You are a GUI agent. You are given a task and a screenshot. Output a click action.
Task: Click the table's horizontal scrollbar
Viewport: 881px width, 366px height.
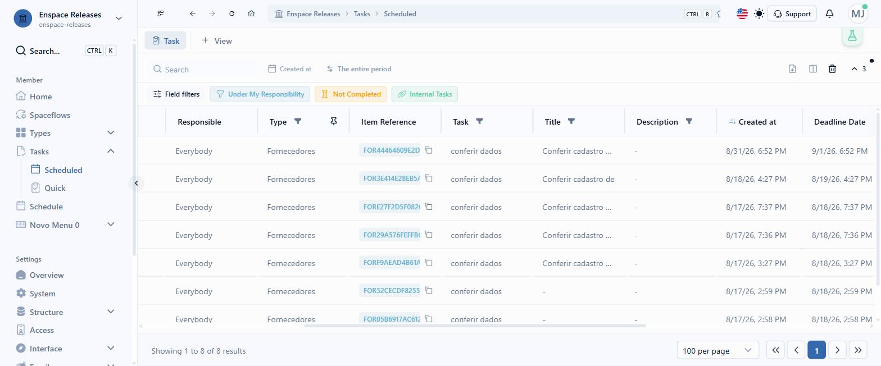pos(475,326)
